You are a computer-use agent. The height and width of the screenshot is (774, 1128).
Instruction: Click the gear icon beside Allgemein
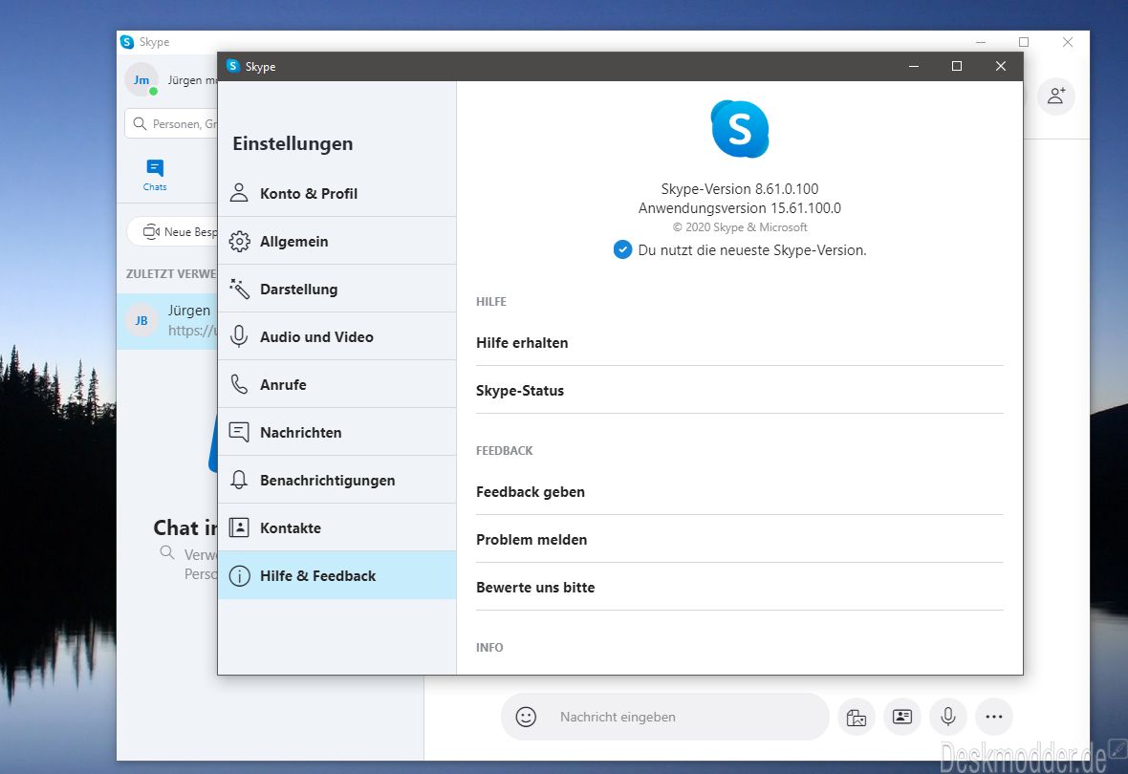[x=239, y=241]
